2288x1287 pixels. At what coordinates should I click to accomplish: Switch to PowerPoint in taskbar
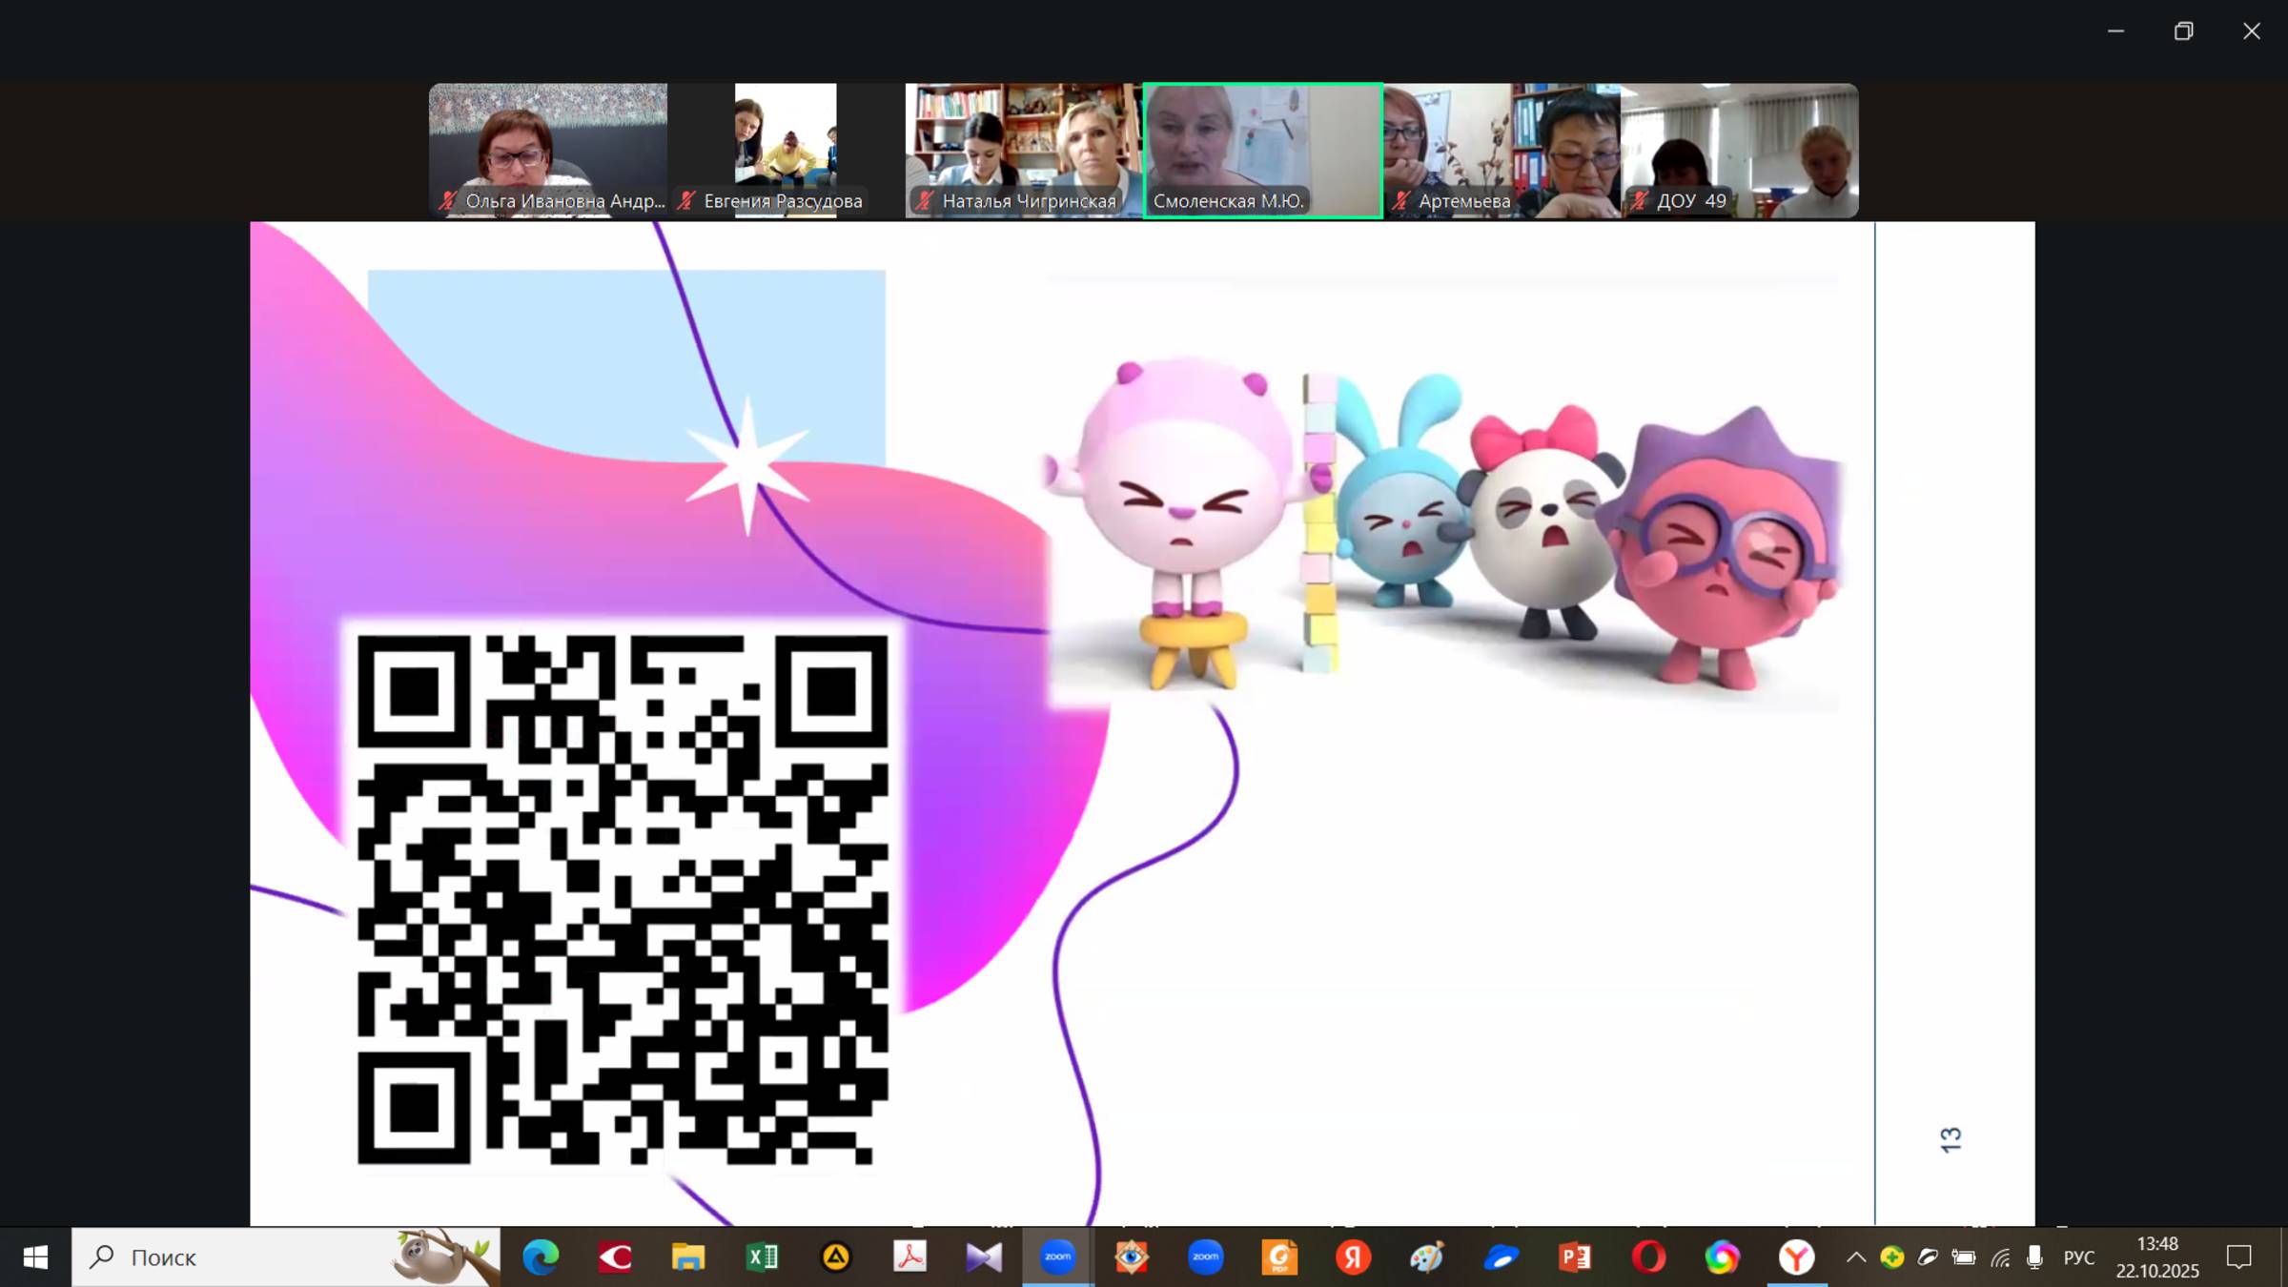click(x=1575, y=1257)
